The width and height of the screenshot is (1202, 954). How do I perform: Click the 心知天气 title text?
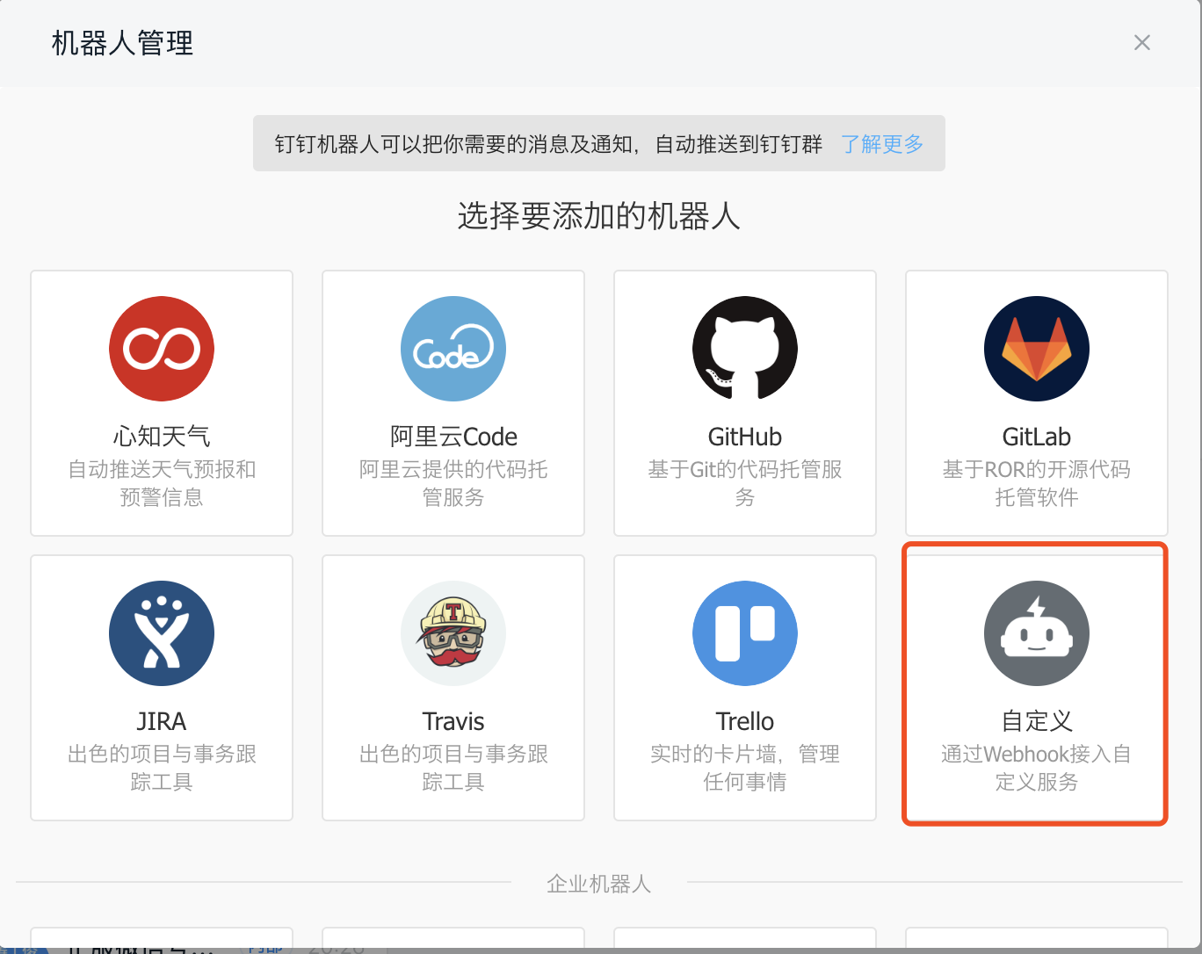click(162, 437)
